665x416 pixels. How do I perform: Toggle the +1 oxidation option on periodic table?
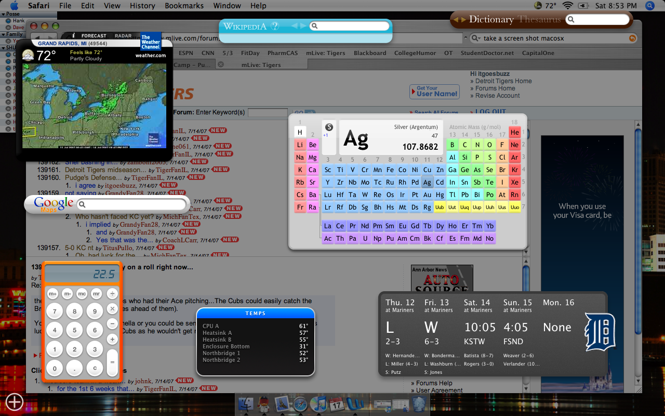(326, 135)
